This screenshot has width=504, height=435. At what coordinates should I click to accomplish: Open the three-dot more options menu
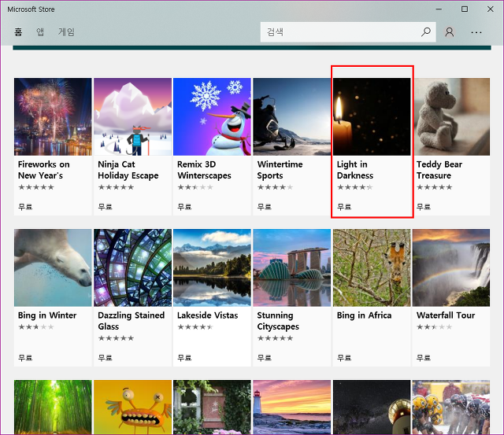476,32
